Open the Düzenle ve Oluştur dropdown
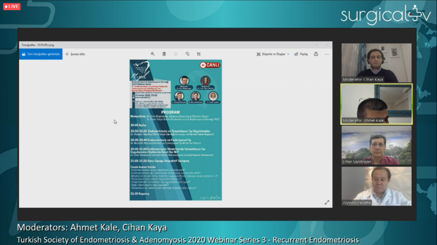The image size is (437, 245). pos(273,54)
